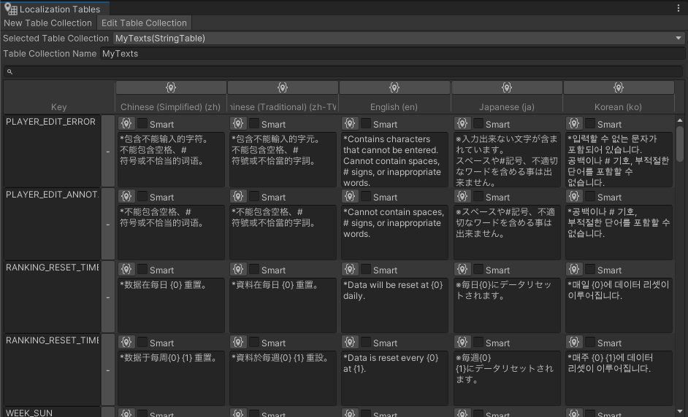
Task: Open metadata icon for weekly reset Chinese Traditional cell
Action: point(238,342)
